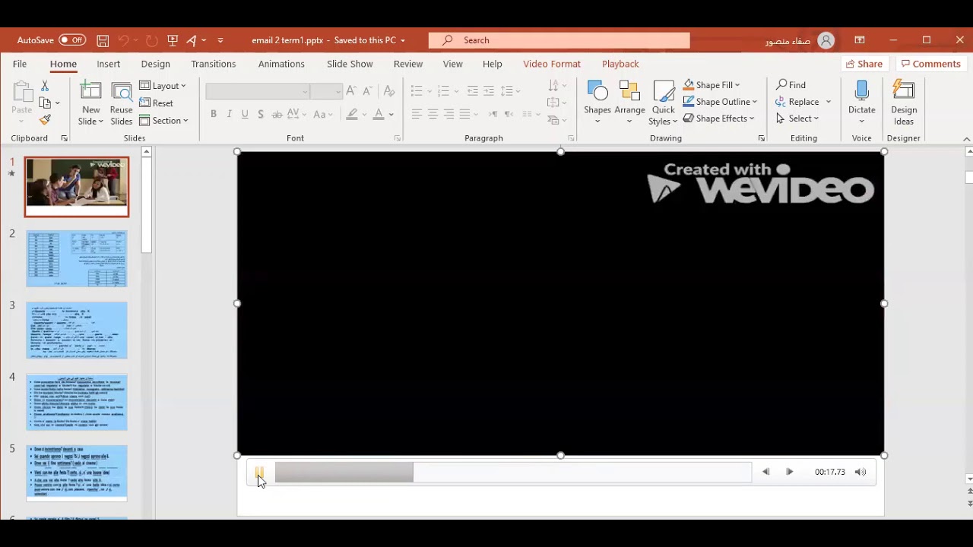The height and width of the screenshot is (547, 973).
Task: Skip the video forward
Action: (x=789, y=472)
